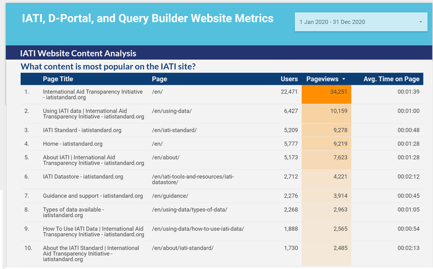433x269 pixels.
Task: Click avg time 00:01:00
Action: (x=408, y=111)
